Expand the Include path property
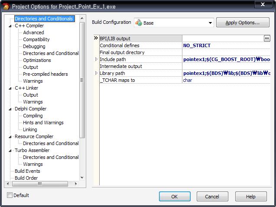 [x=96, y=59]
